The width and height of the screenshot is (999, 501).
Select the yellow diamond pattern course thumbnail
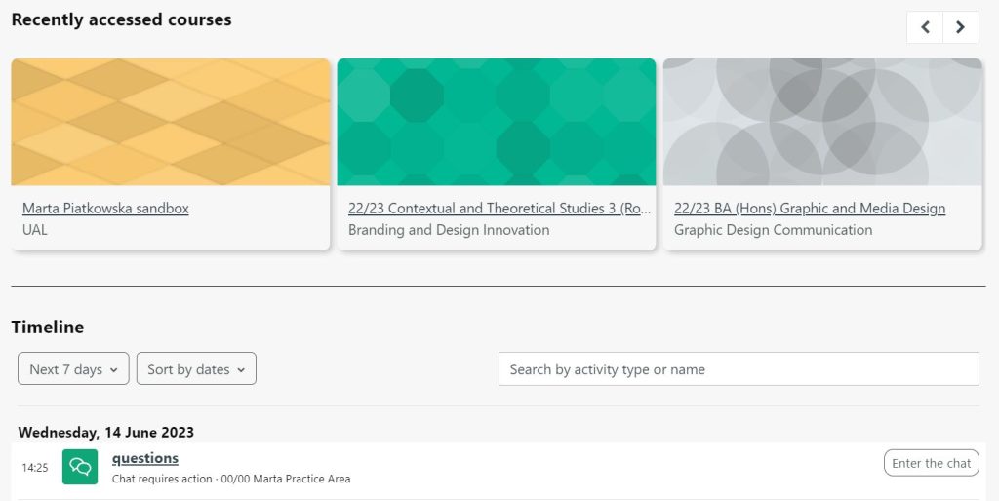[171, 122]
